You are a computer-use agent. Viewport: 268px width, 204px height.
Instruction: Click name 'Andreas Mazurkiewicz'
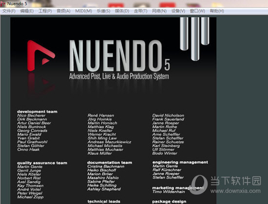[109, 142]
